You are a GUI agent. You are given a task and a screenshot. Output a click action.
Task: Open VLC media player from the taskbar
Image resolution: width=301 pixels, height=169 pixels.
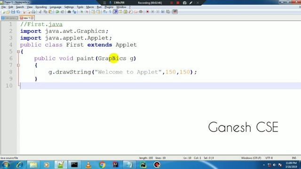click(x=88, y=165)
